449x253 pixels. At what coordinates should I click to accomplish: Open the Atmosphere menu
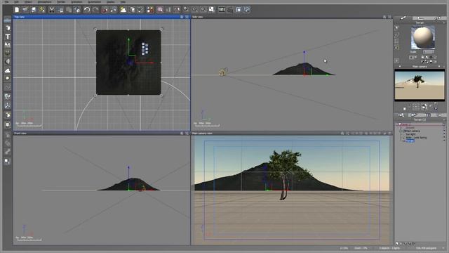[x=45, y=1]
